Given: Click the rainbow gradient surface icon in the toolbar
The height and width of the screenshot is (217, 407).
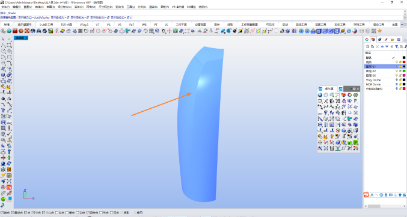Looking at the screenshot, I should coord(63,31).
